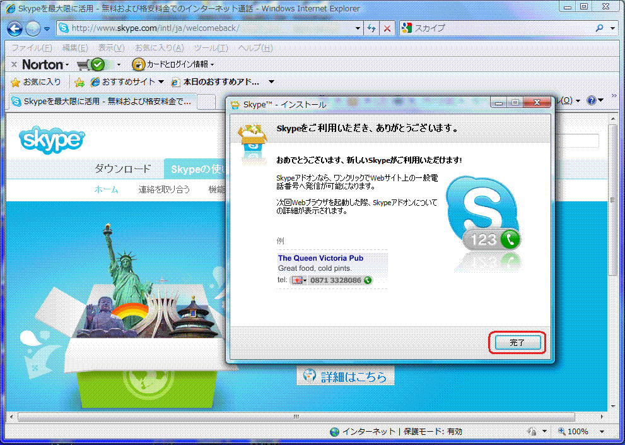Image resolution: width=625 pixels, height=445 pixels.
Task: Open the おすすめサイト suggested sites menu
Action: tap(127, 82)
